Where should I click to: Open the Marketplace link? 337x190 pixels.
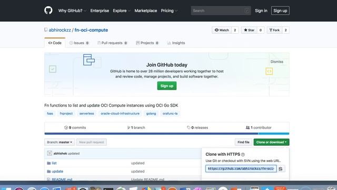click(x=146, y=11)
